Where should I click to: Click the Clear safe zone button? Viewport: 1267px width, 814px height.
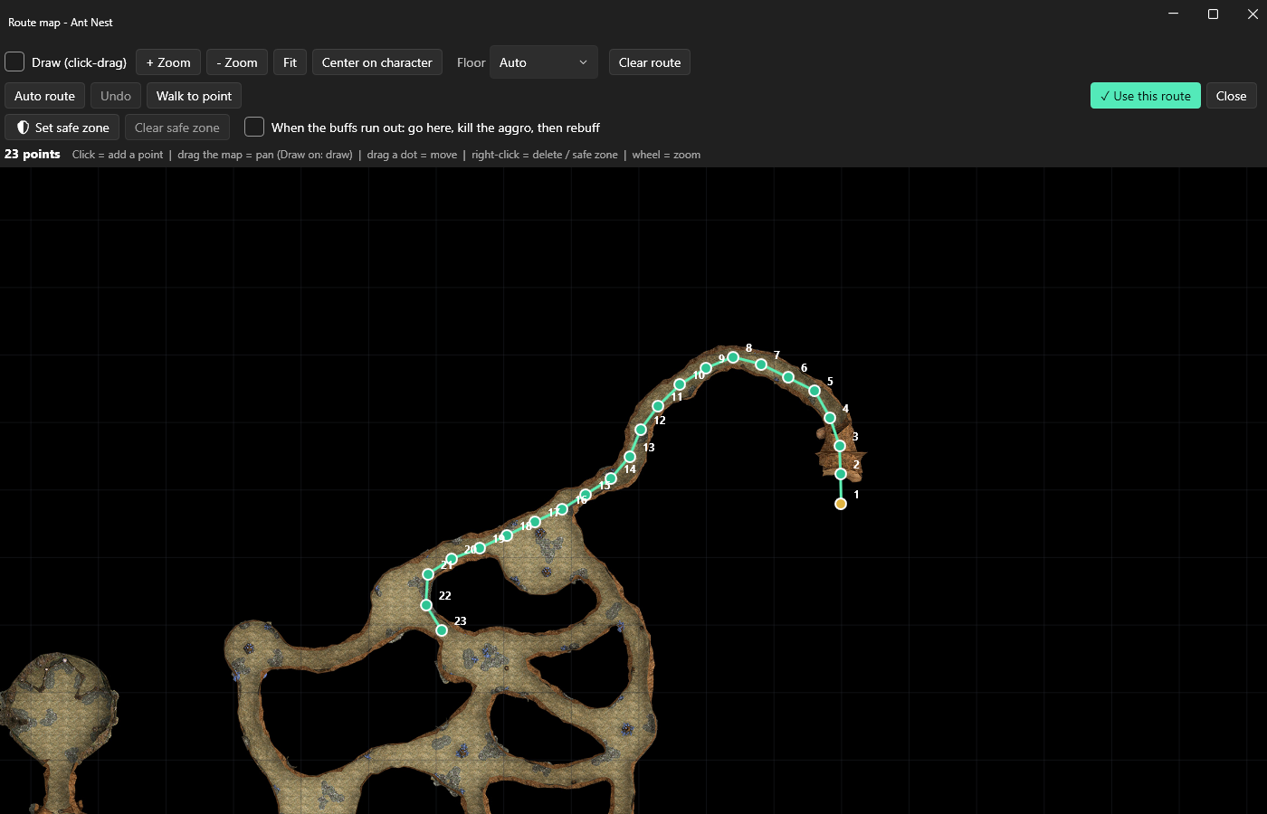pos(177,128)
